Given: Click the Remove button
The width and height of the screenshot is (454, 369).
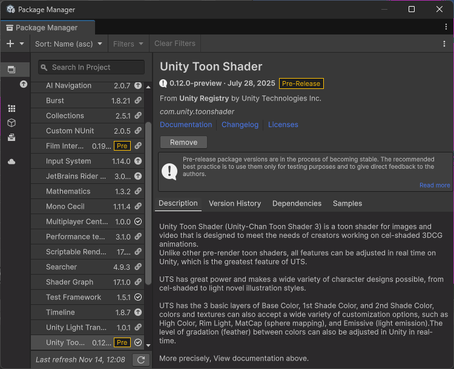Looking at the screenshot, I should pos(183,142).
